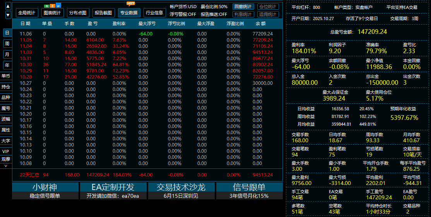The width and height of the screenshot is (431, 217).
Task: Open the 属性 sidebar item
Action: tap(6, 130)
